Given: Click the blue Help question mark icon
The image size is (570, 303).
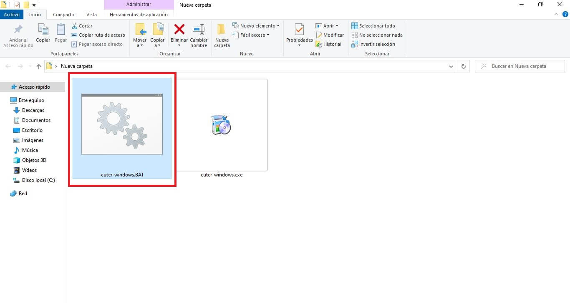Looking at the screenshot, I should point(565,14).
